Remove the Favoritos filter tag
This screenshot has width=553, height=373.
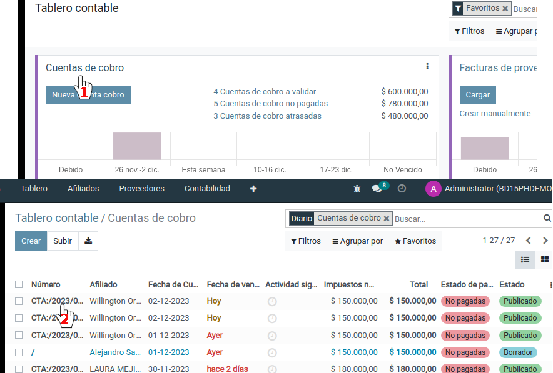coord(505,9)
